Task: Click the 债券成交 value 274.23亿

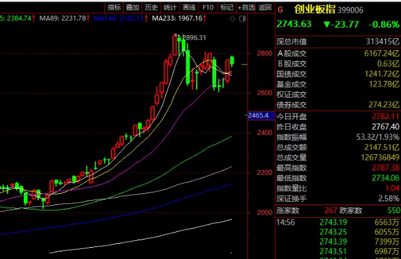Action: 384,105
